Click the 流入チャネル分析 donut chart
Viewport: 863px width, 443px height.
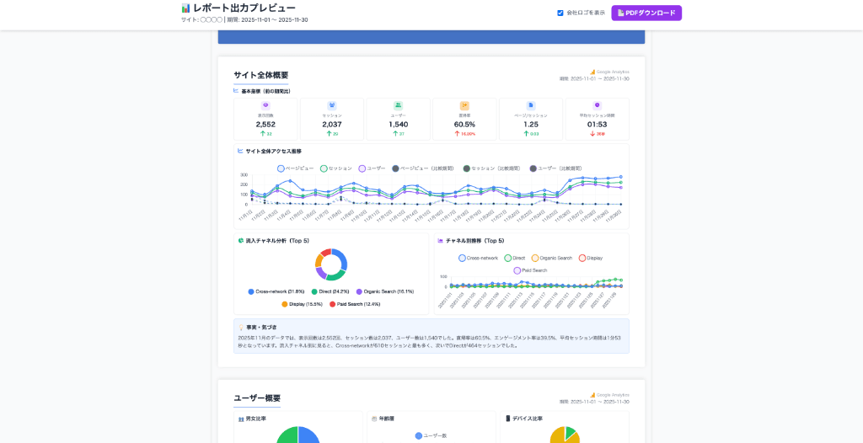tap(331, 264)
